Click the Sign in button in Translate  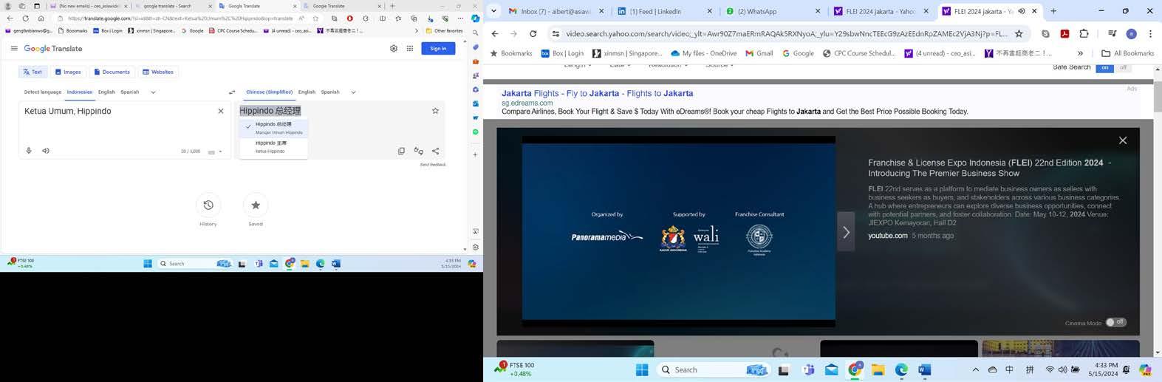click(x=438, y=48)
